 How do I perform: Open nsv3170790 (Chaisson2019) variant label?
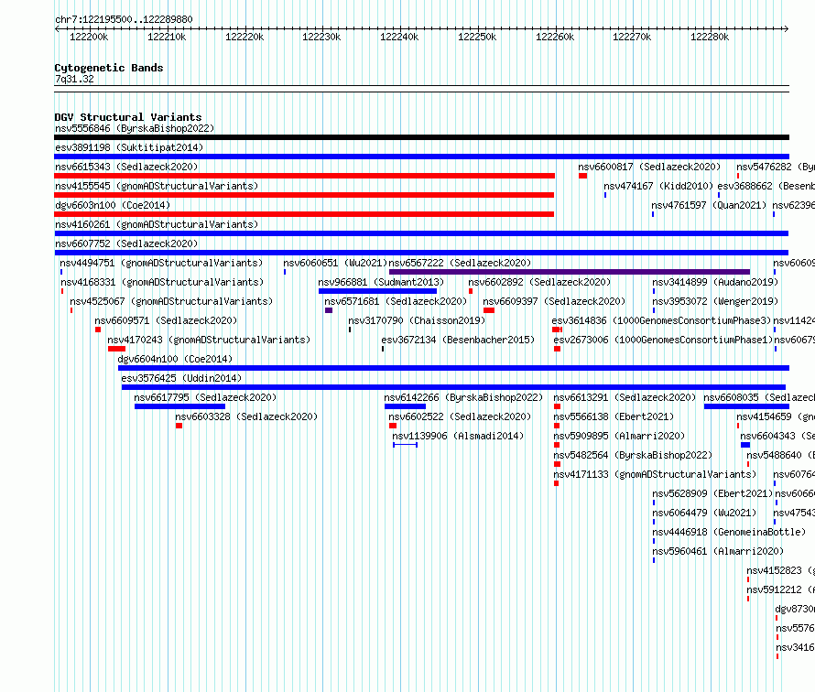point(417,320)
